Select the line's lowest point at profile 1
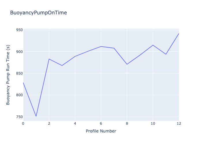The image size is (202, 144). [x=36, y=116]
